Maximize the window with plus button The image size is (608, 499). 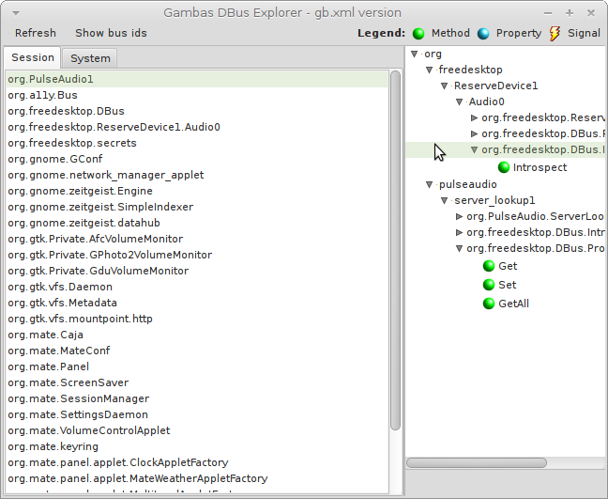[x=570, y=13]
